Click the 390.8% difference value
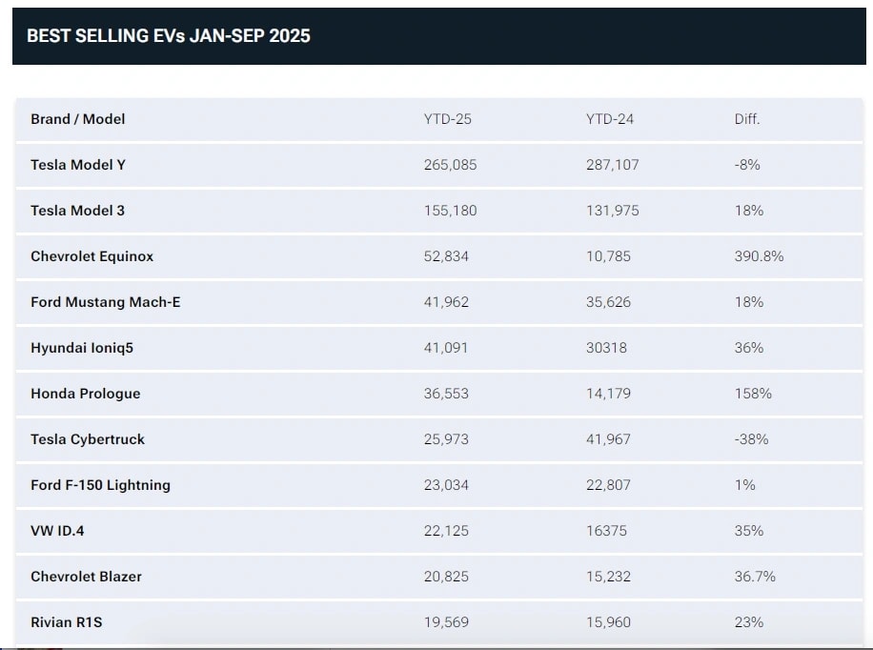Screen dimensions: 873x650 (760, 256)
